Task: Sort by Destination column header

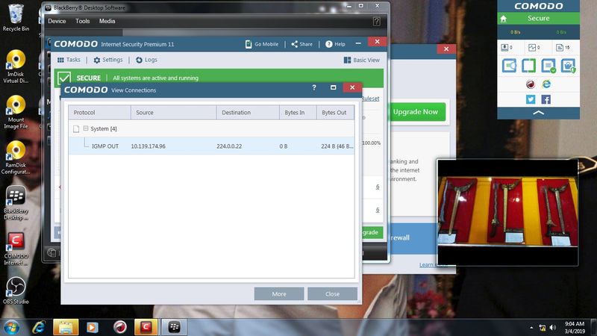Action: (248, 113)
